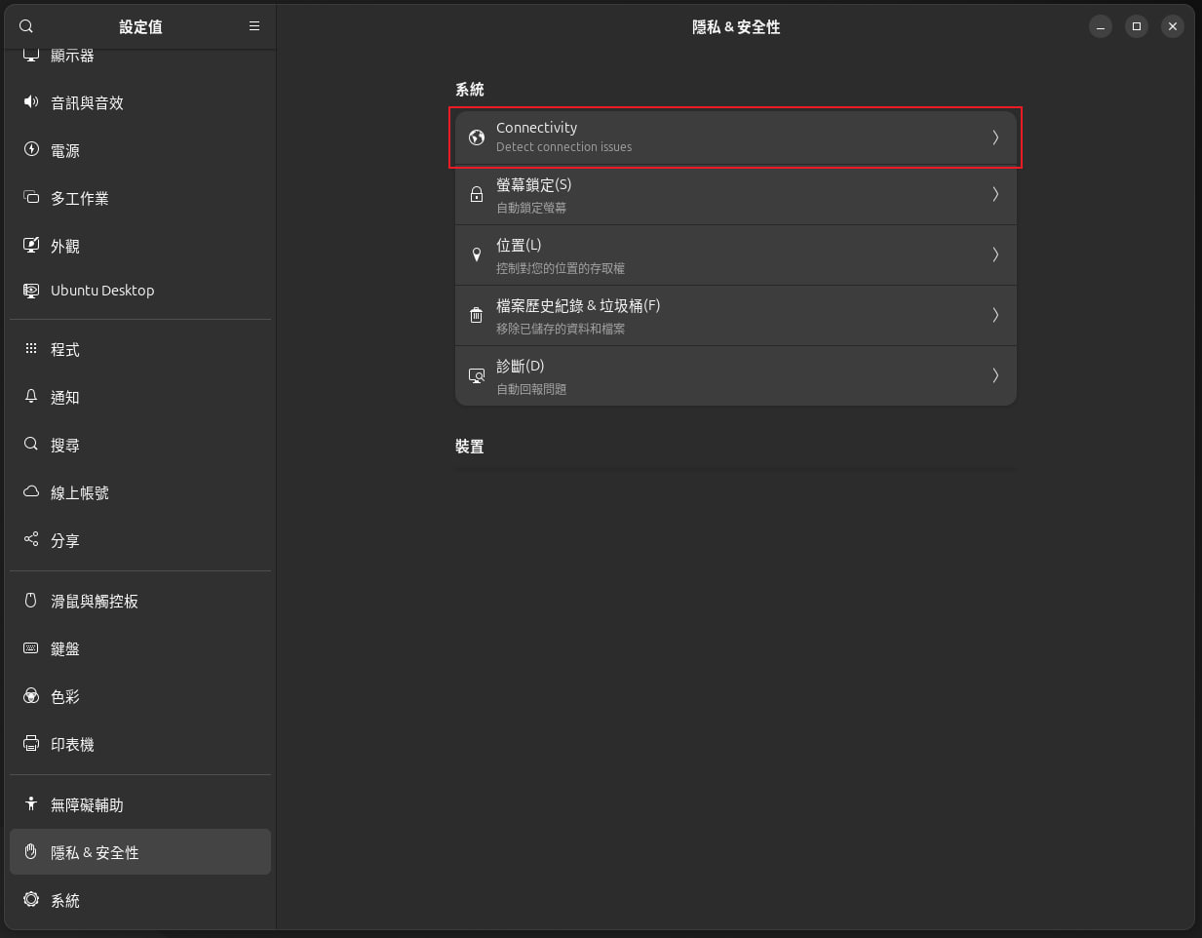Expand the 螢幕鎖定 row chevron
This screenshot has width=1202, height=938.
tap(995, 194)
